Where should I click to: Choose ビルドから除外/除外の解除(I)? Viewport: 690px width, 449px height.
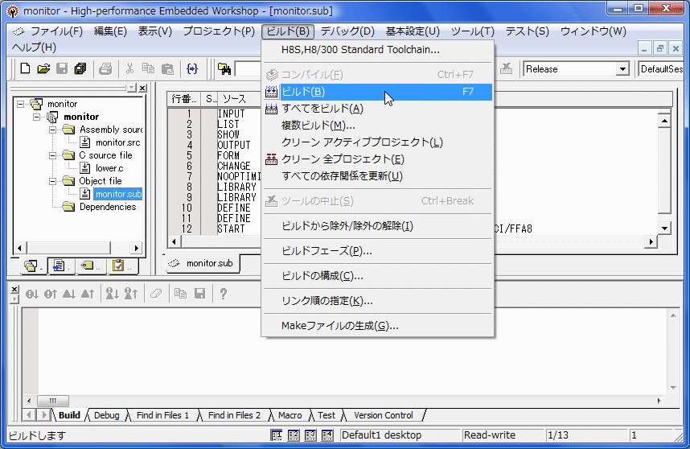(377, 226)
